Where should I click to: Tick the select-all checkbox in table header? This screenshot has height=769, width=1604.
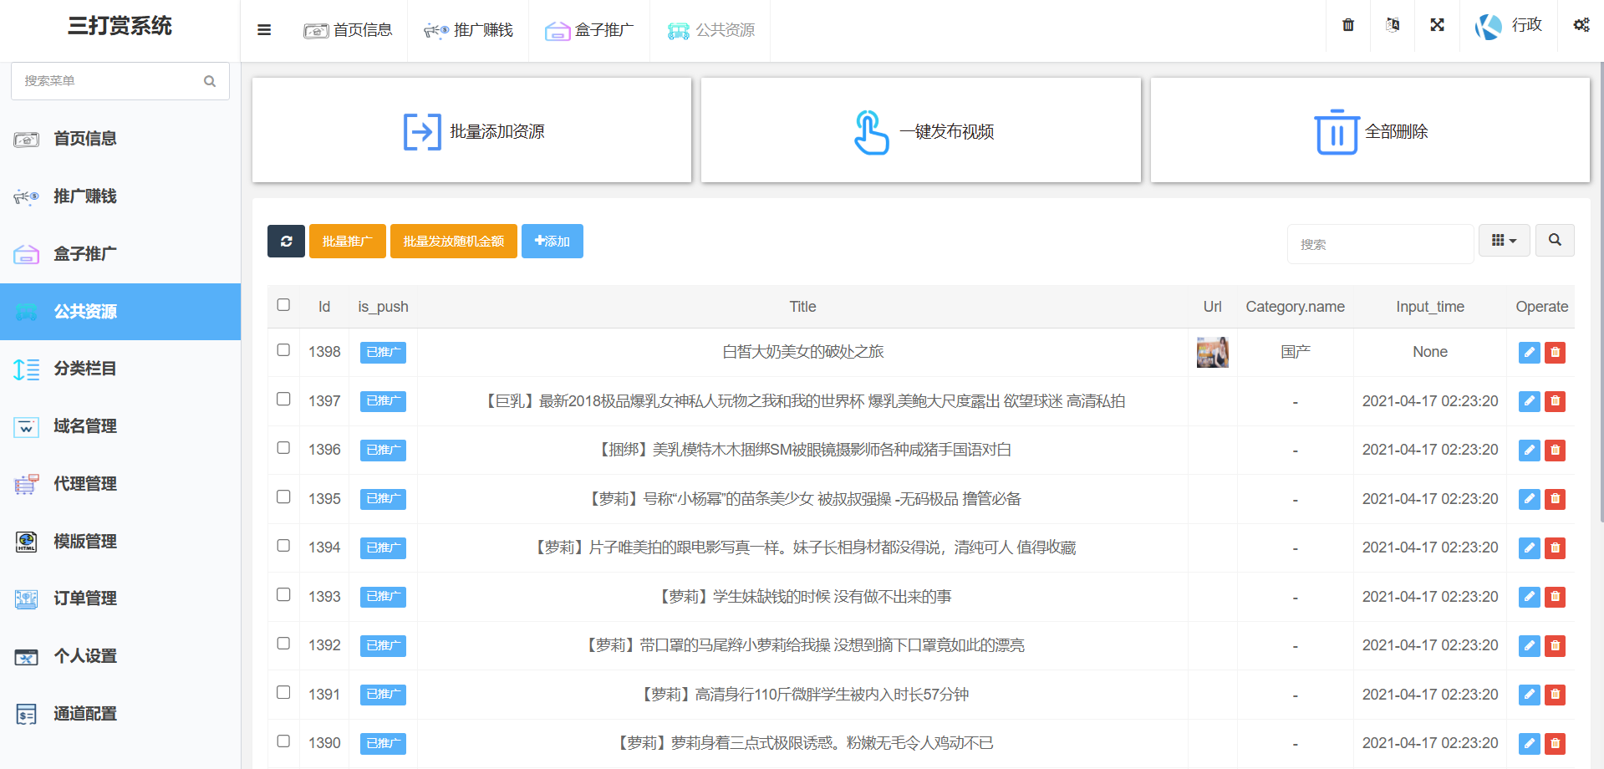(x=283, y=305)
